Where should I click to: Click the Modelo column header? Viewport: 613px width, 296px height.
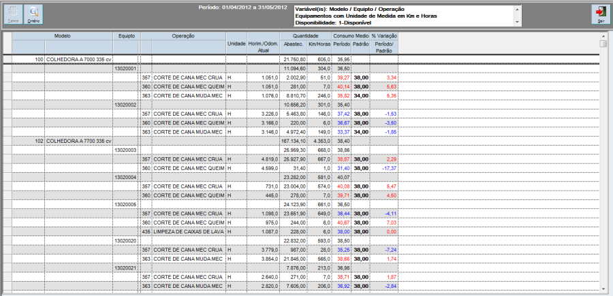click(x=62, y=35)
